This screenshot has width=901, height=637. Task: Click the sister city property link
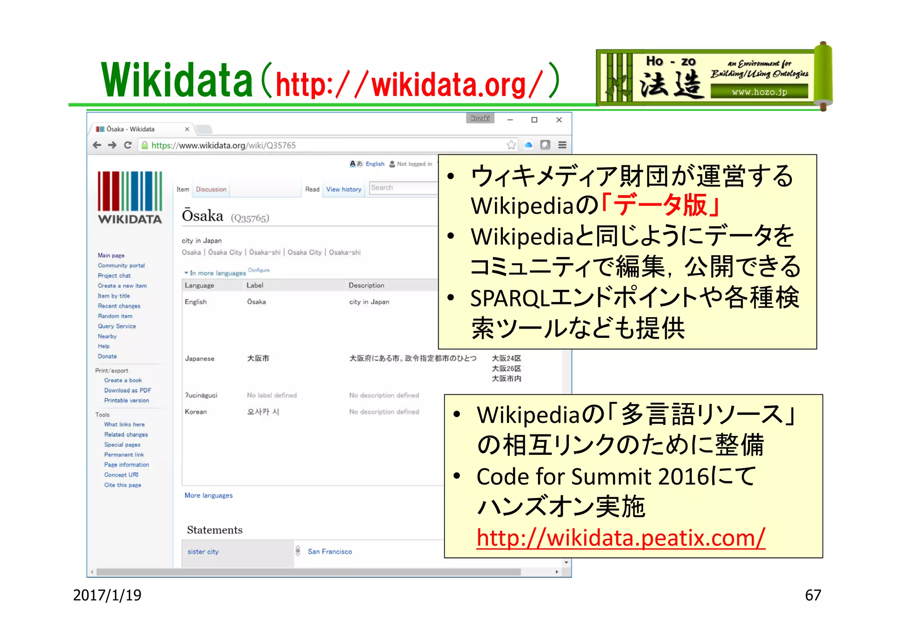pos(203,552)
